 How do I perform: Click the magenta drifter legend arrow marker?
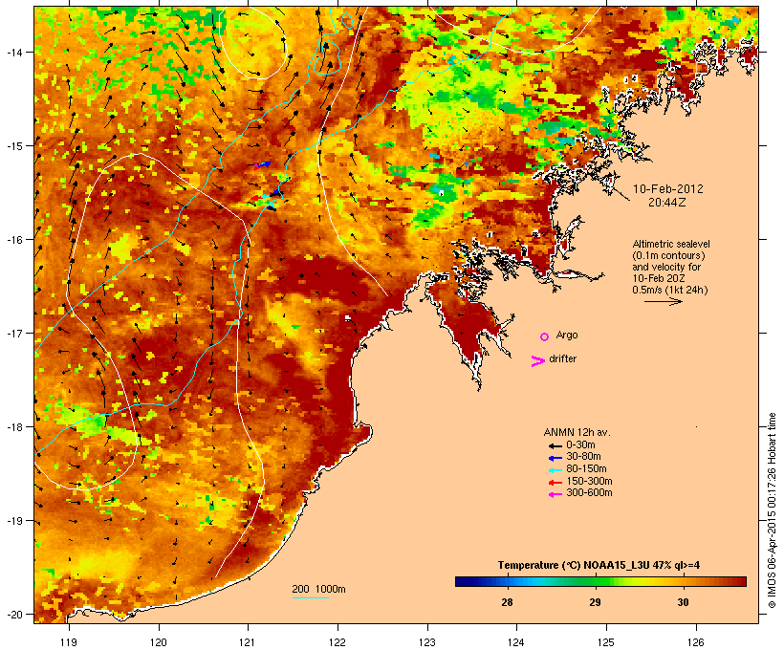[x=537, y=361]
